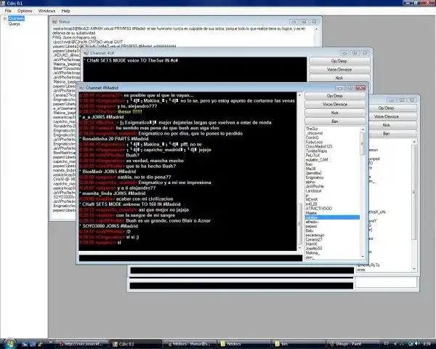Click Kick in the #c# channel window
The height and width of the screenshot is (349, 436).
pos(339,78)
